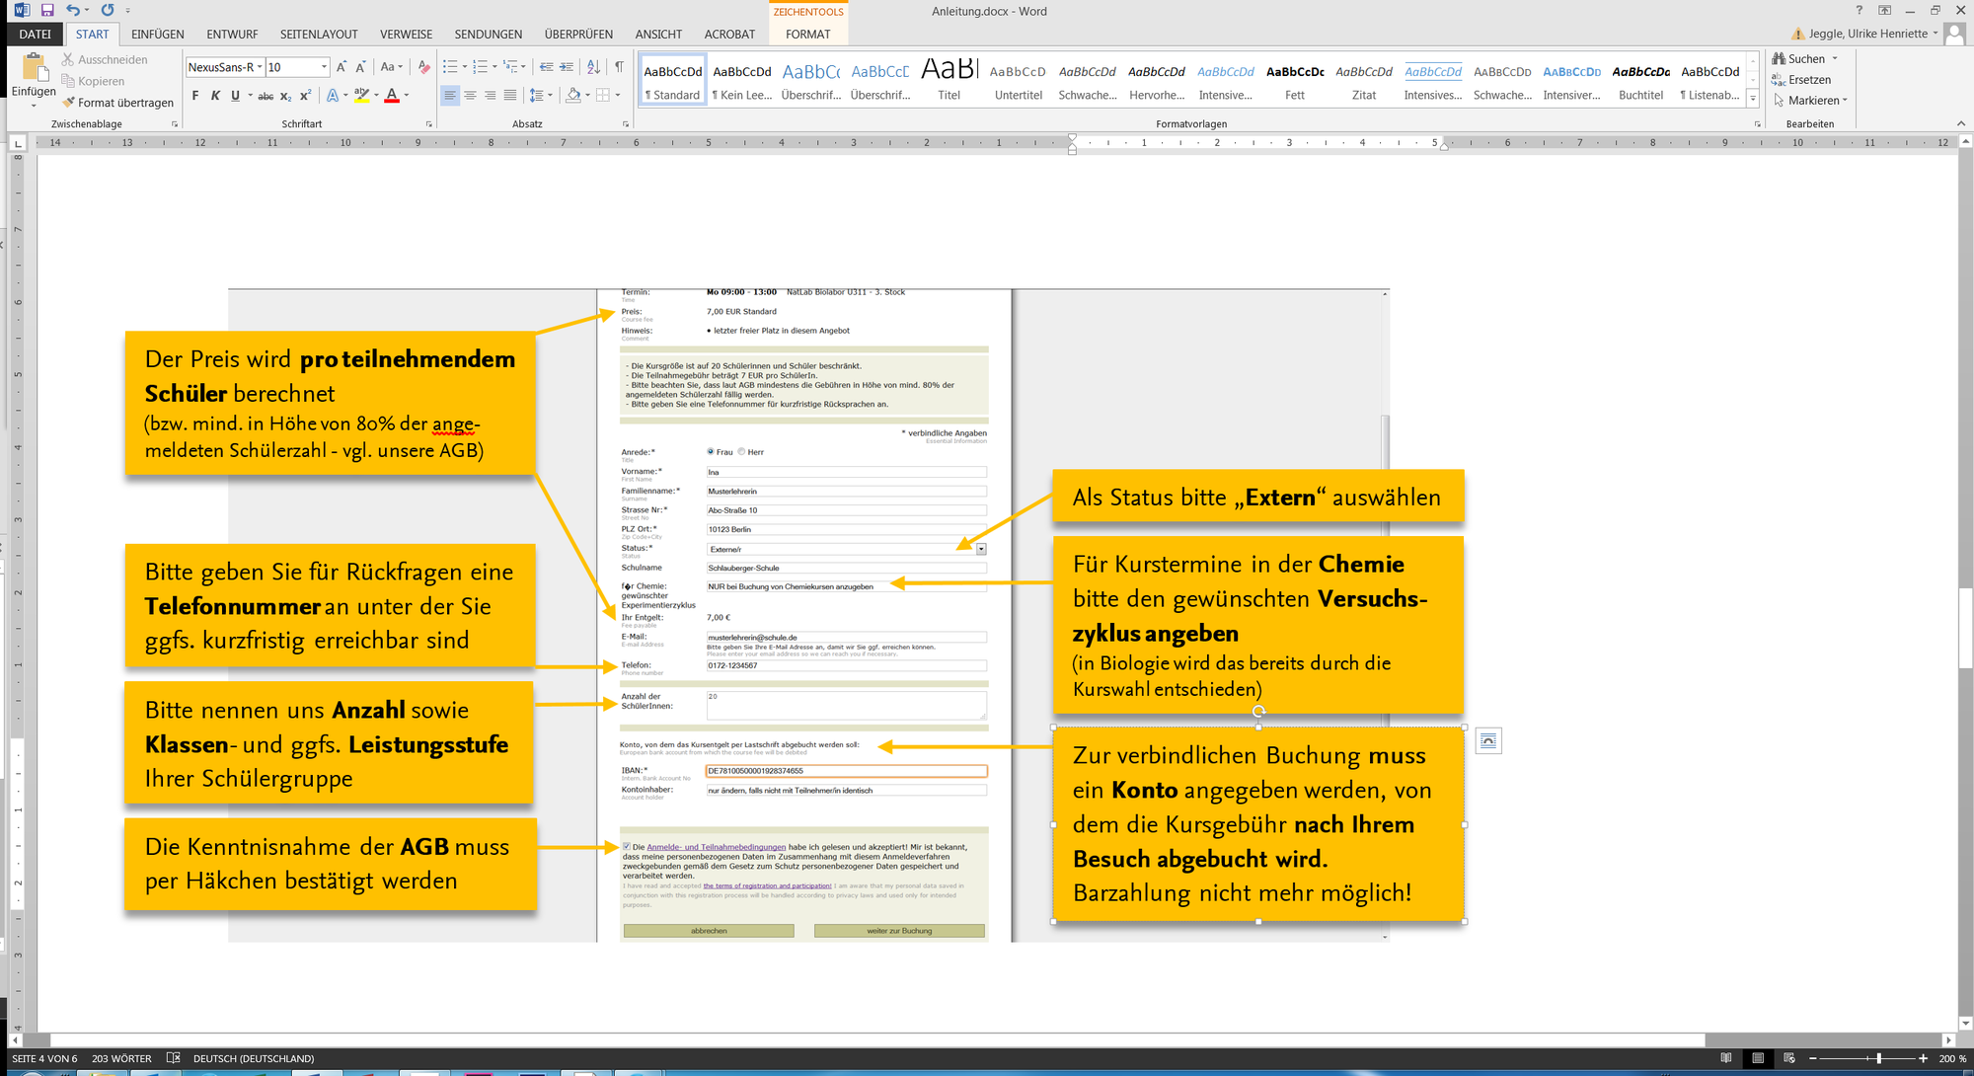
Task: Increase paragraph indent
Action: (567, 67)
